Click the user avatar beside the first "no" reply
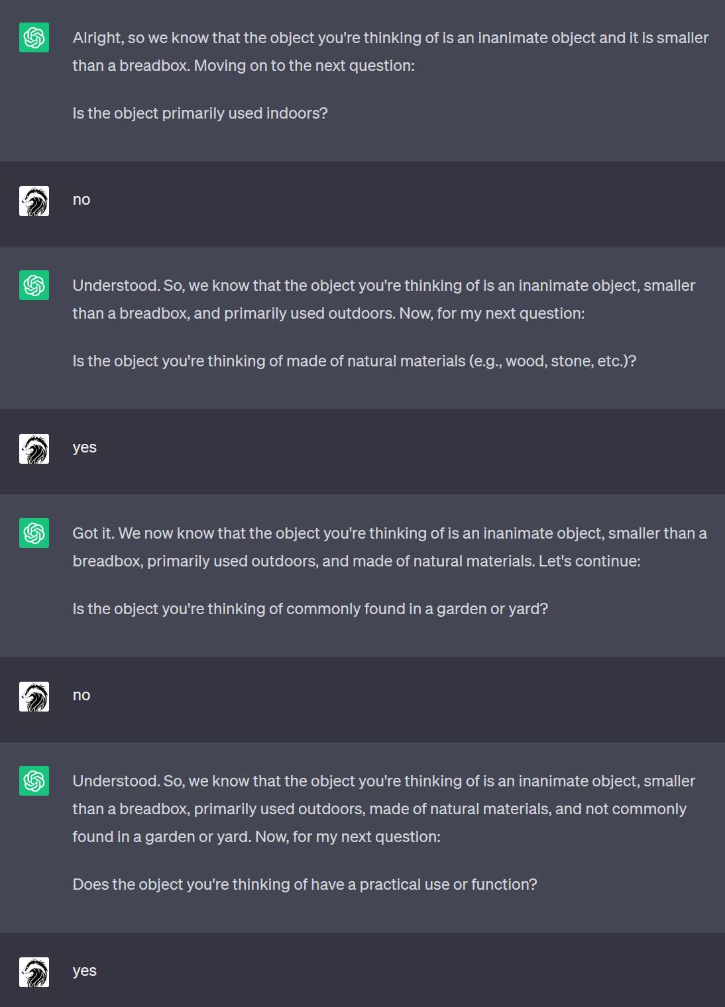725x1007 pixels. tap(34, 201)
